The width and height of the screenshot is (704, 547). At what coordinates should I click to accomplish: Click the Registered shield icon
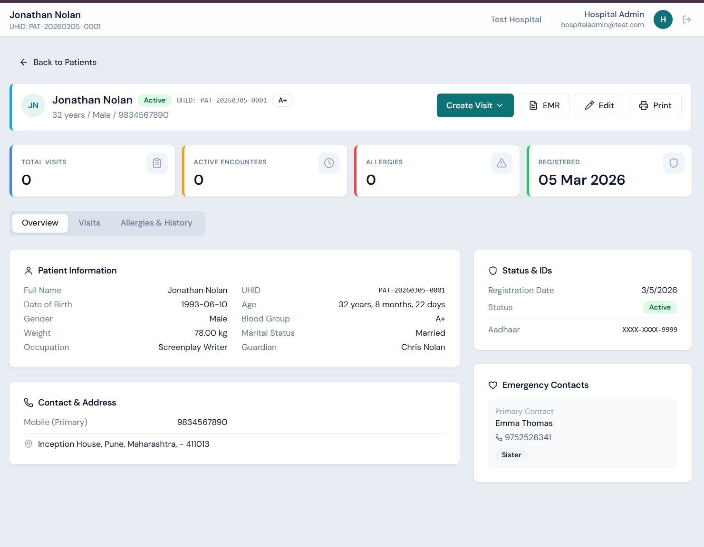pyautogui.click(x=674, y=163)
